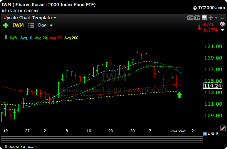
Task: Click the 114.24 current price box
Action: (x=212, y=86)
